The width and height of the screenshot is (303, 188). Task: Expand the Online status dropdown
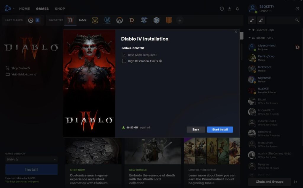point(265,11)
